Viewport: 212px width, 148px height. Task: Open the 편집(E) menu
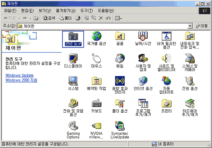pyautogui.click(x=27, y=11)
